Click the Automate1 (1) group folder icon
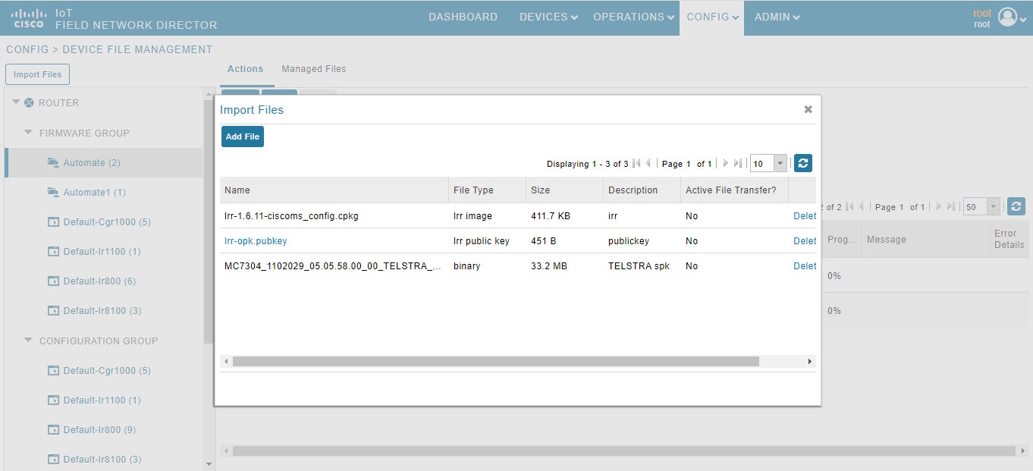Image resolution: width=1033 pixels, height=471 pixels. pyautogui.click(x=53, y=193)
